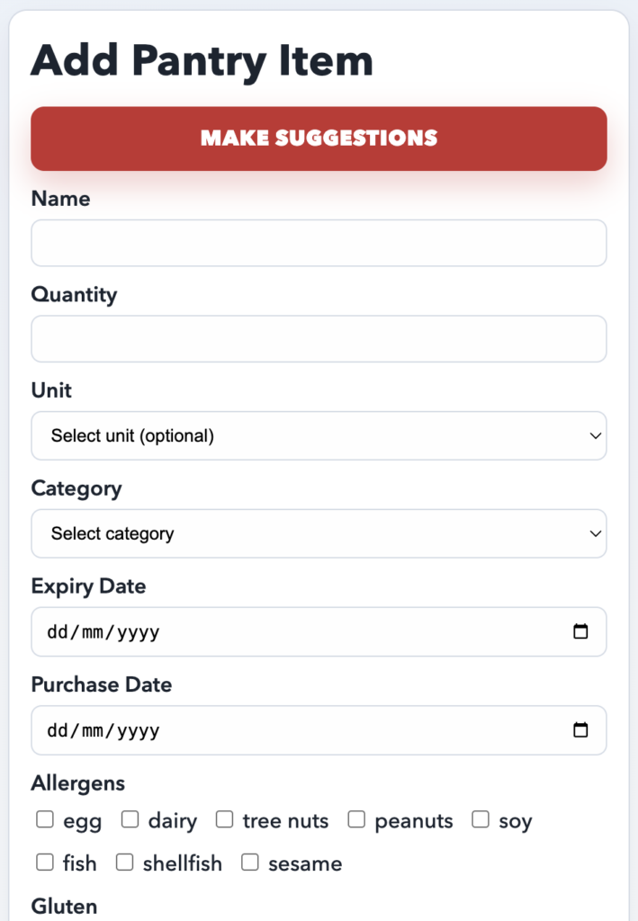The height and width of the screenshot is (921, 638).
Task: Check the sesame allergen option
Action: [249, 862]
